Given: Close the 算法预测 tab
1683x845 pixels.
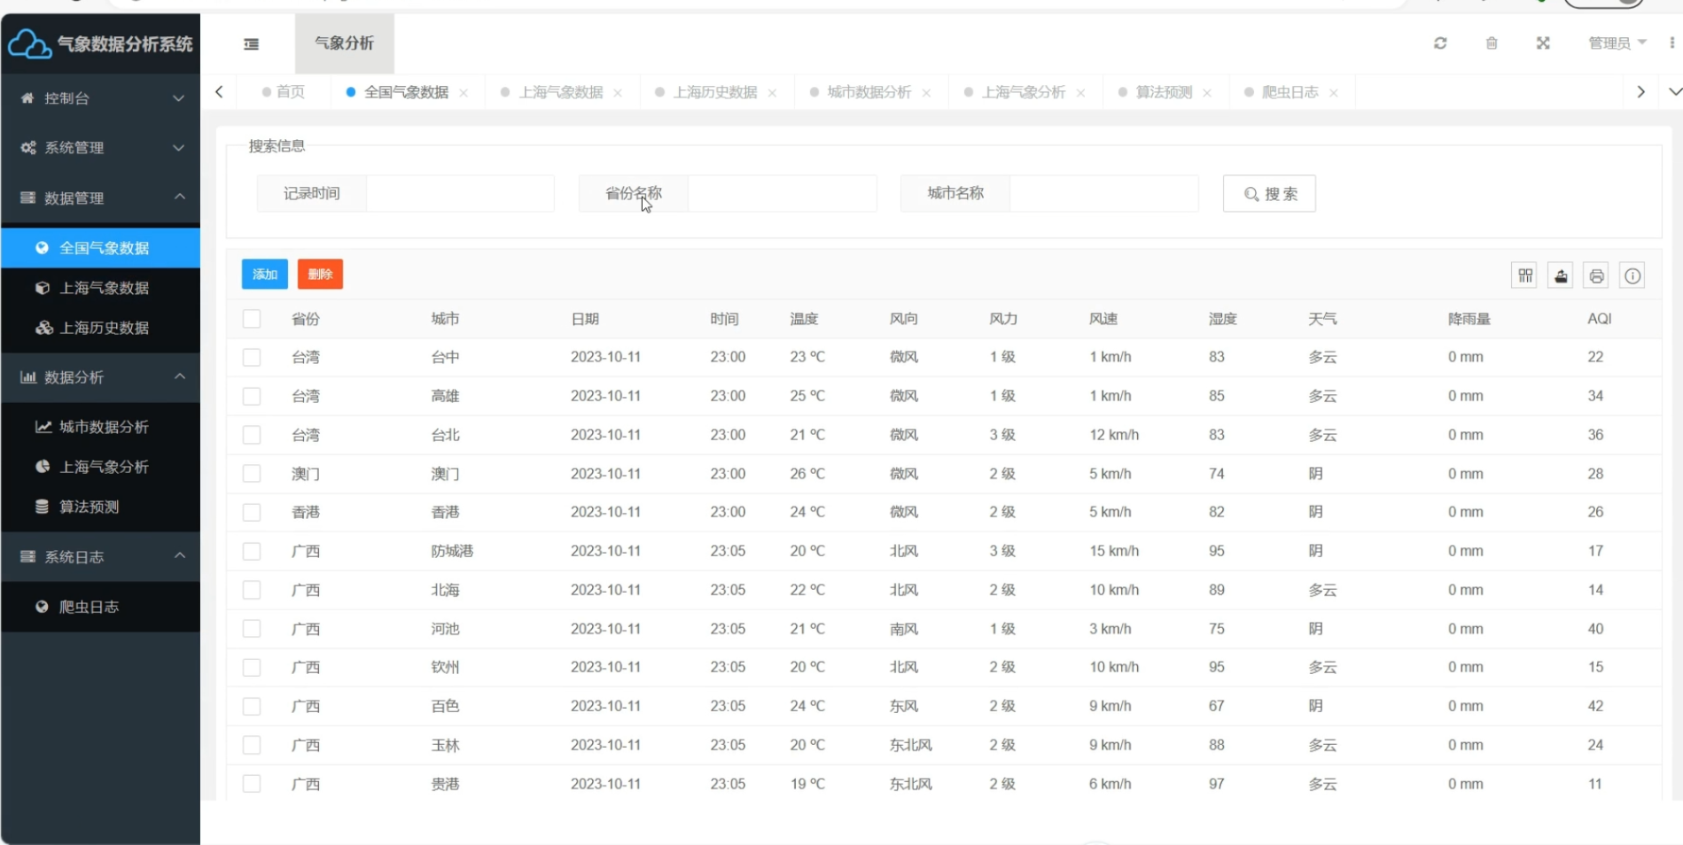Looking at the screenshot, I should point(1207,93).
